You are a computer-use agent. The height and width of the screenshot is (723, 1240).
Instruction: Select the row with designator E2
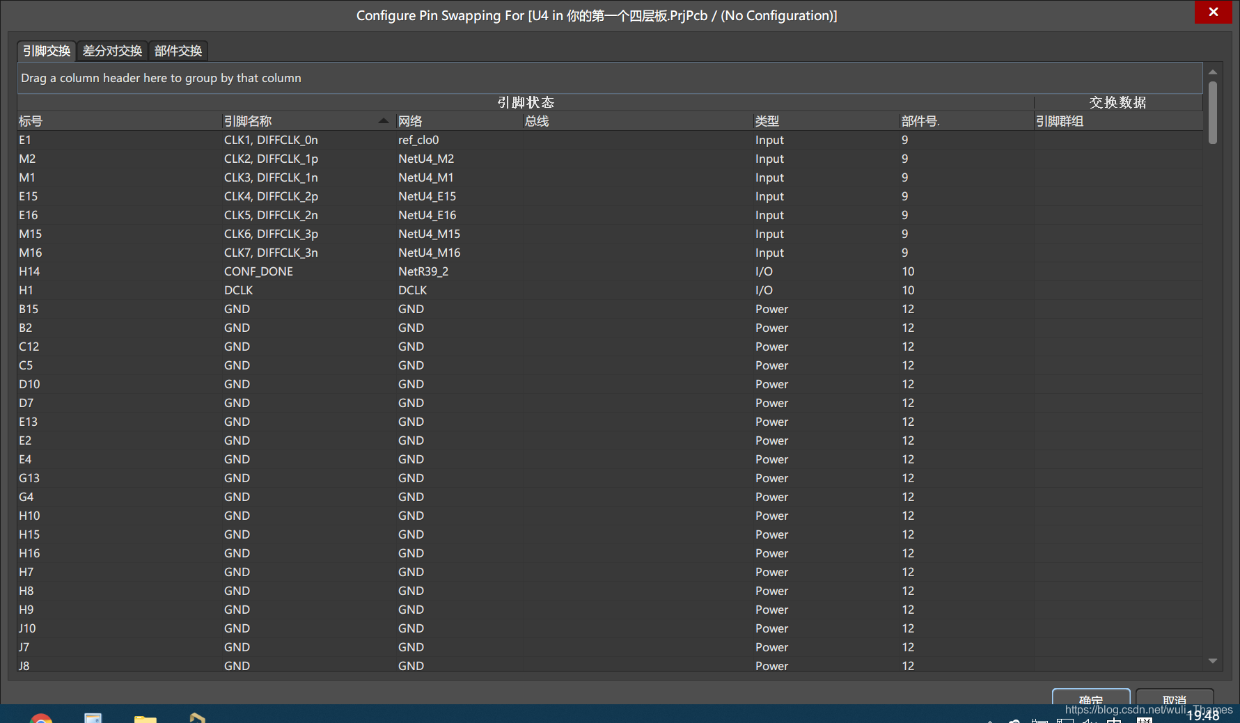610,440
